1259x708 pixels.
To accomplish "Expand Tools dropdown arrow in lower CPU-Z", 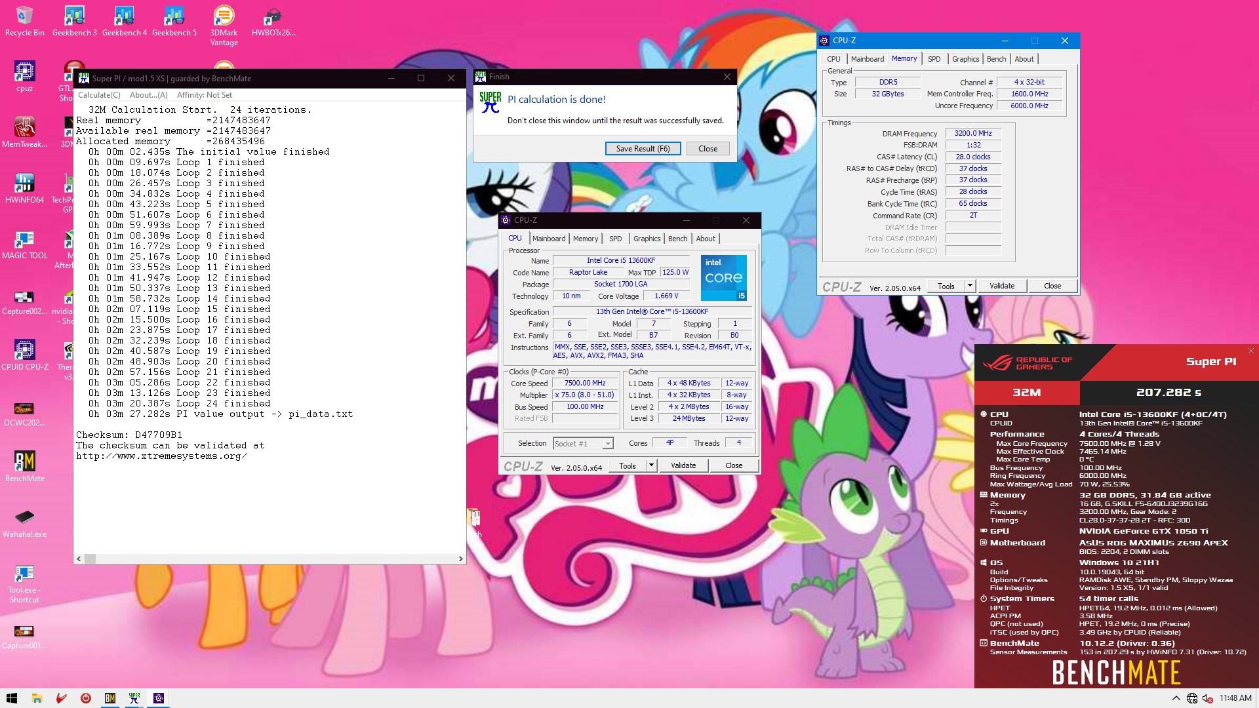I will click(651, 466).
